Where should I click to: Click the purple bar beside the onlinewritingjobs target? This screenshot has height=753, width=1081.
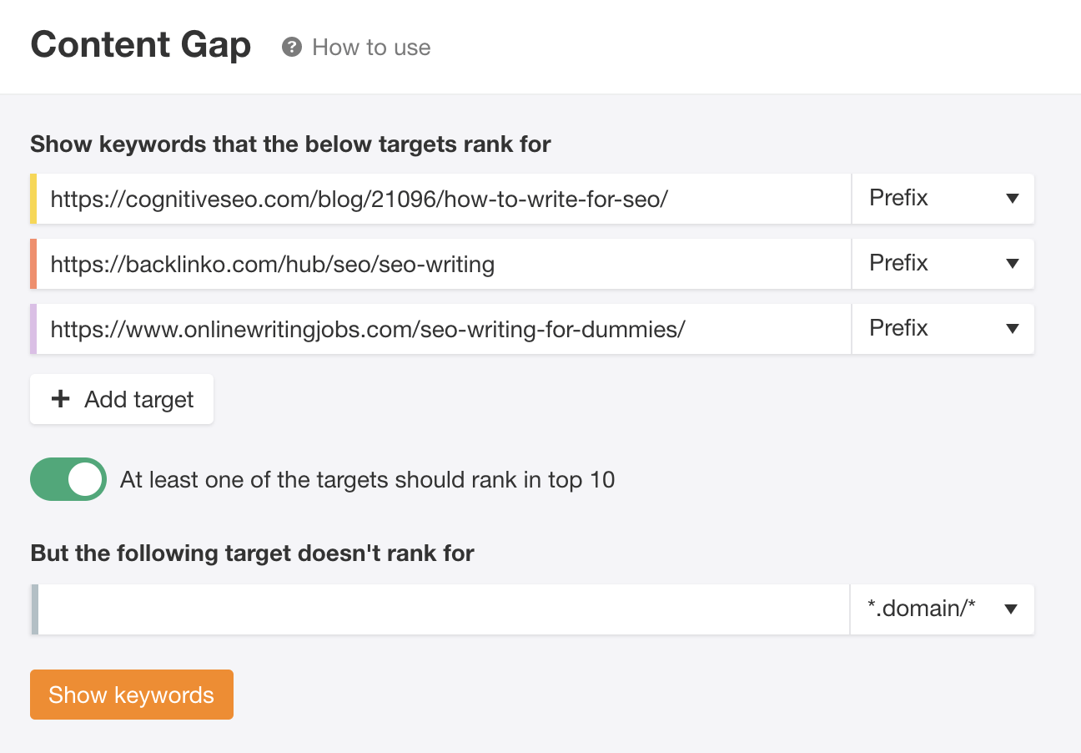(33, 328)
